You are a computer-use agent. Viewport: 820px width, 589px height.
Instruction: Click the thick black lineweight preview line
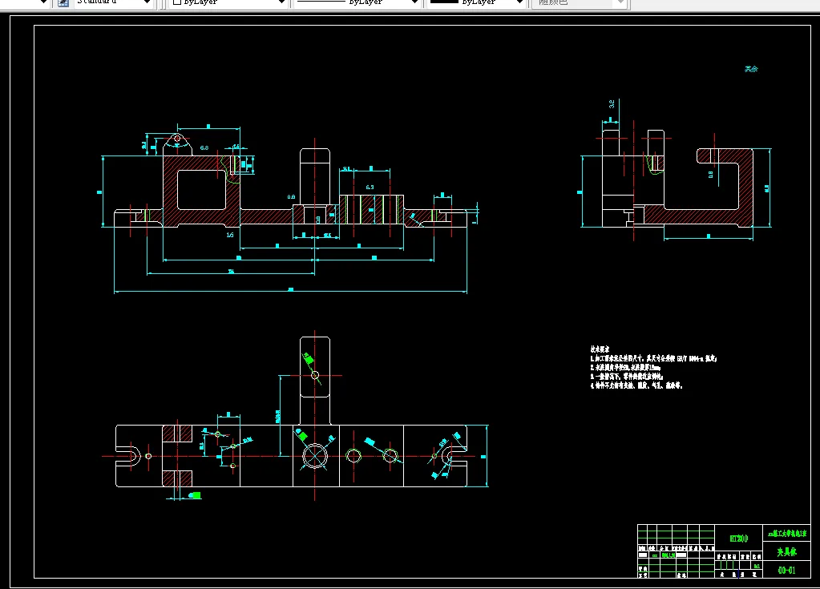click(x=444, y=2)
